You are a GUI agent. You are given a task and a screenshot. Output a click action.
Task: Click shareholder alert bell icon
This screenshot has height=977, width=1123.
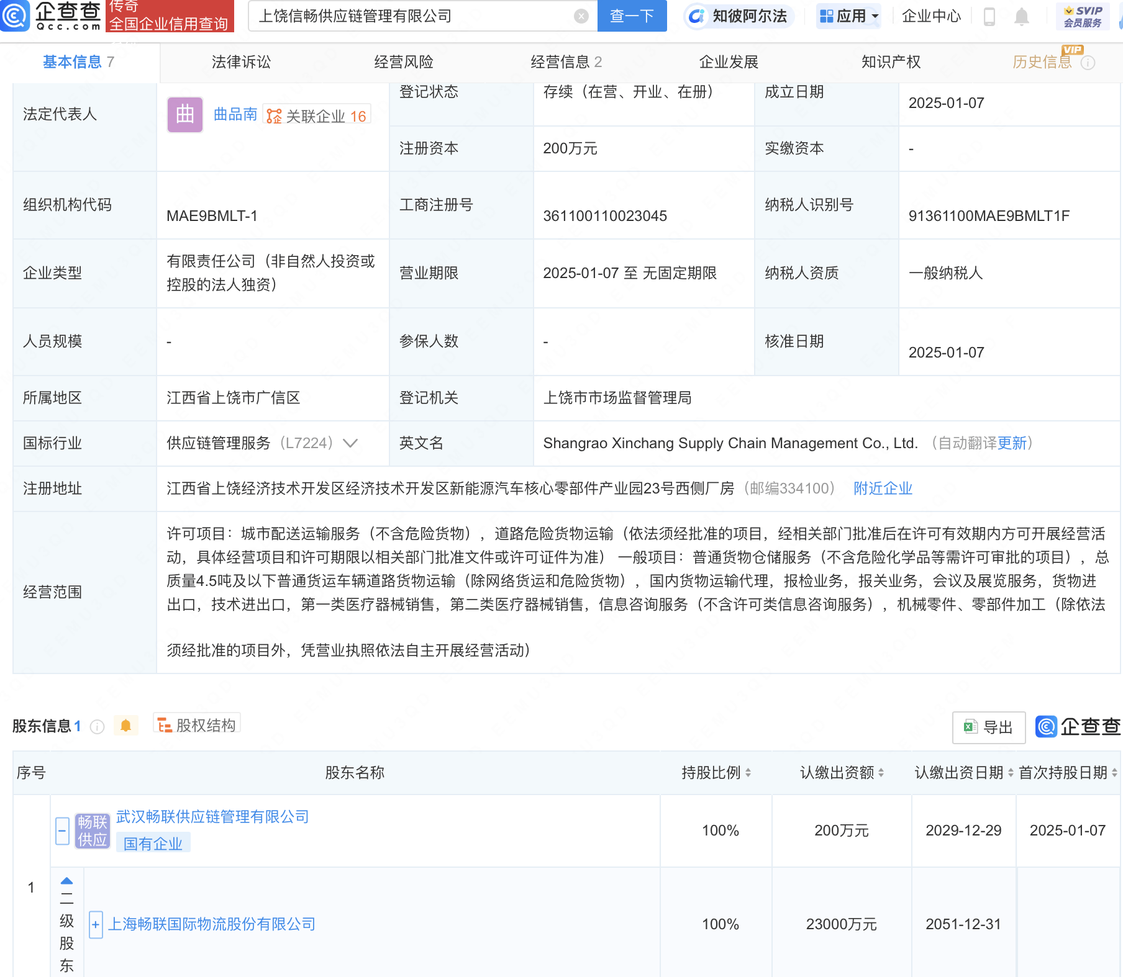(125, 725)
